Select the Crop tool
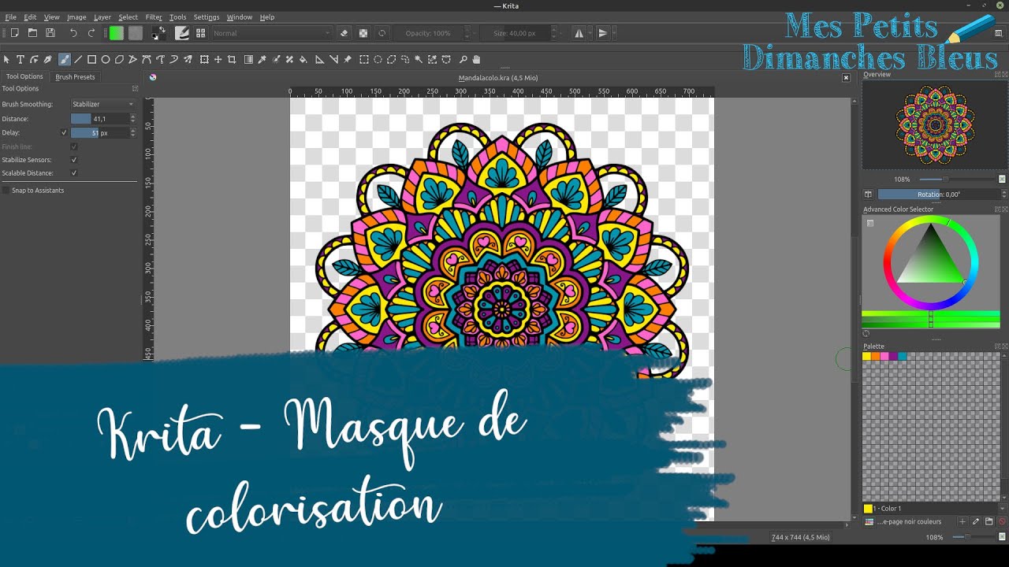The height and width of the screenshot is (567, 1009). [232, 59]
